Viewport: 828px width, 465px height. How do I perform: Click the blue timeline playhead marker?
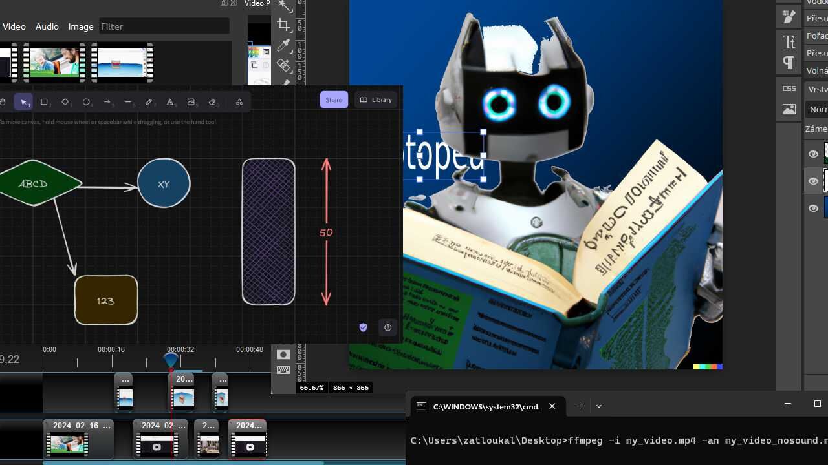click(x=171, y=360)
